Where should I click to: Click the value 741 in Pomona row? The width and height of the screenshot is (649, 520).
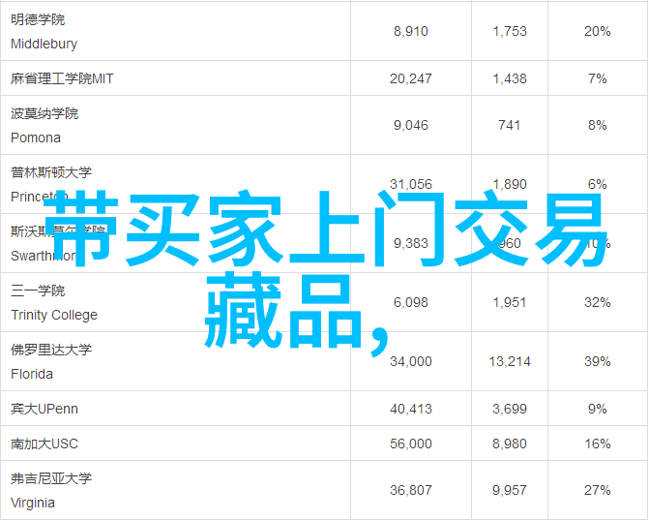coord(510,125)
